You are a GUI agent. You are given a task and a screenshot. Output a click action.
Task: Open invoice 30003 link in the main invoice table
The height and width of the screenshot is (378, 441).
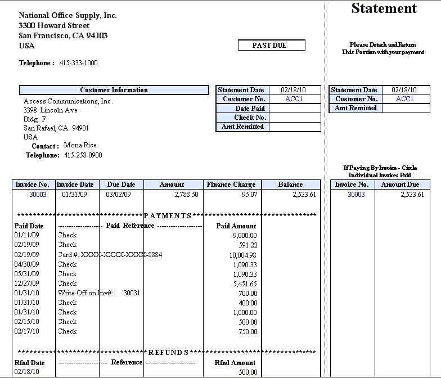38,195
